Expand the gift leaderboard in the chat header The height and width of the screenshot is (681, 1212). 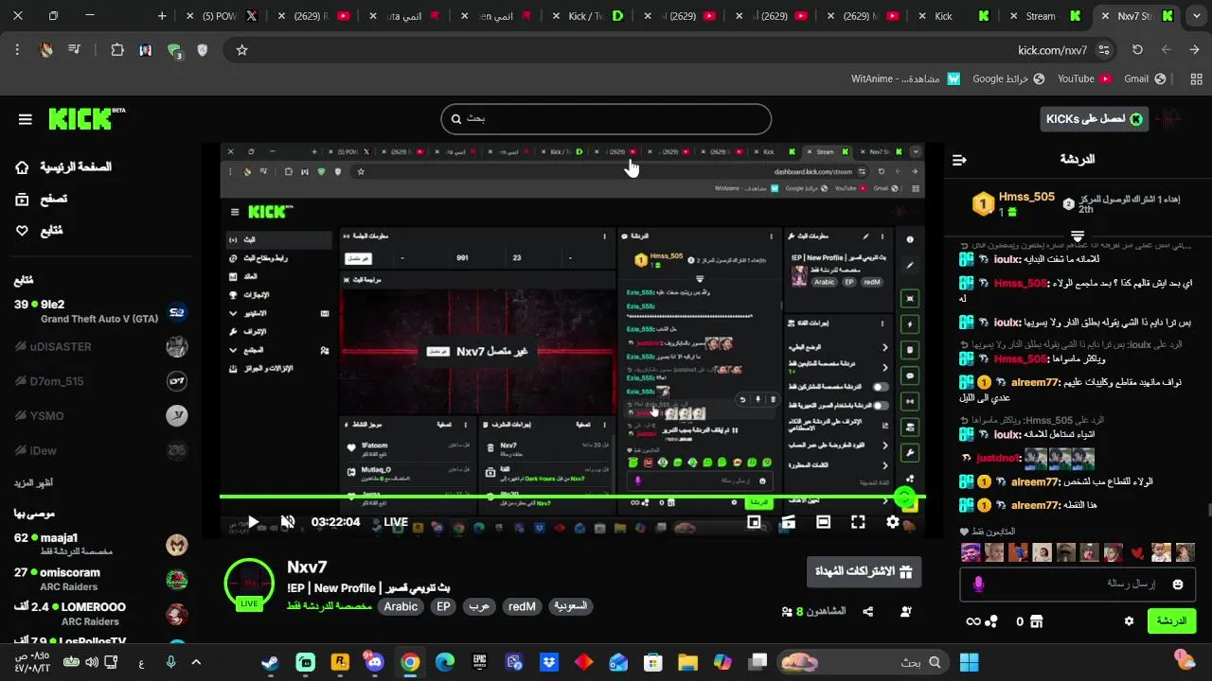pos(1078,235)
